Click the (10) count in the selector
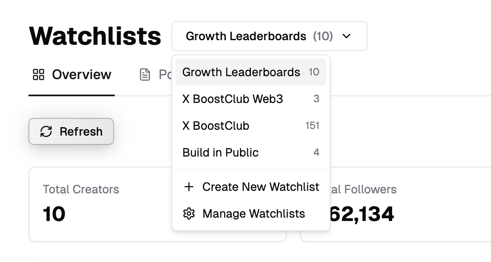 pos(323,36)
